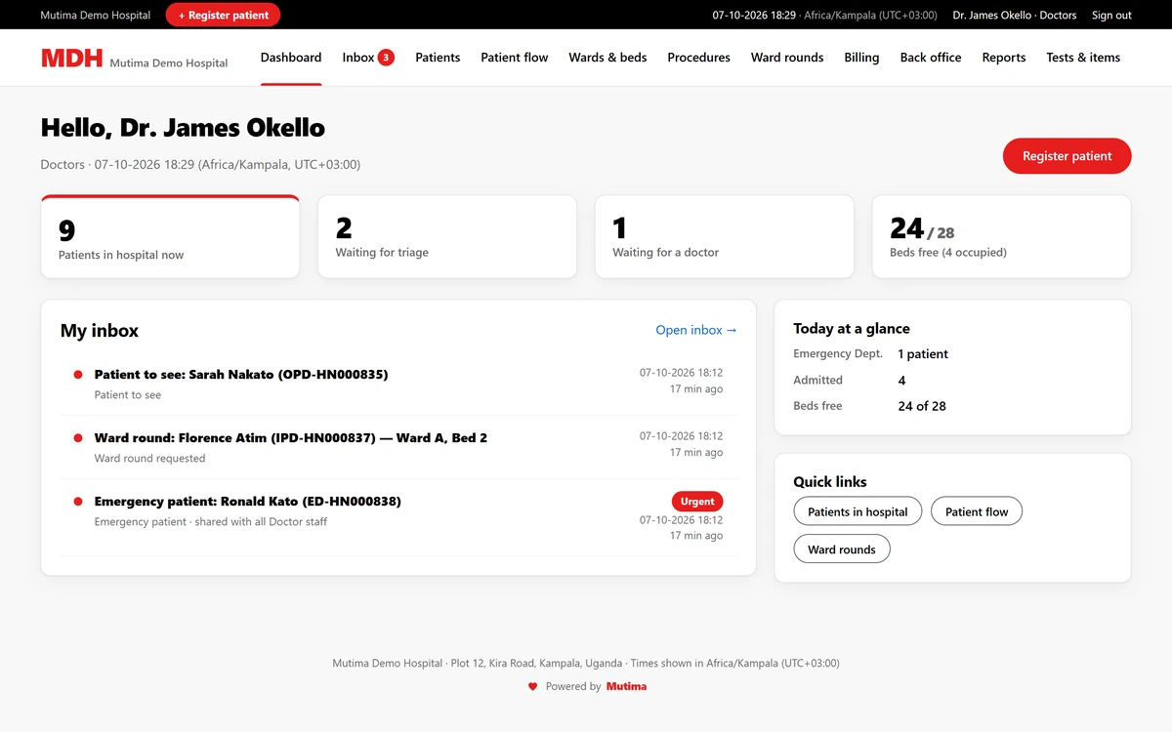Sign out of the account

(1111, 15)
